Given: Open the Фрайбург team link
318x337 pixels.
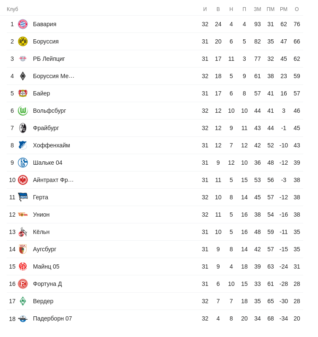Looking at the screenshot, I should coord(46,128).
